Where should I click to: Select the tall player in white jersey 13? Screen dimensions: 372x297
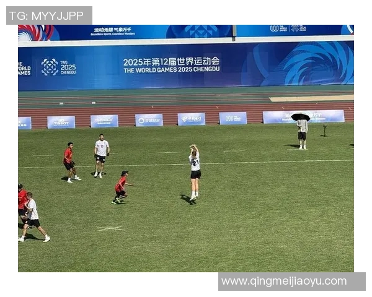[102, 155]
